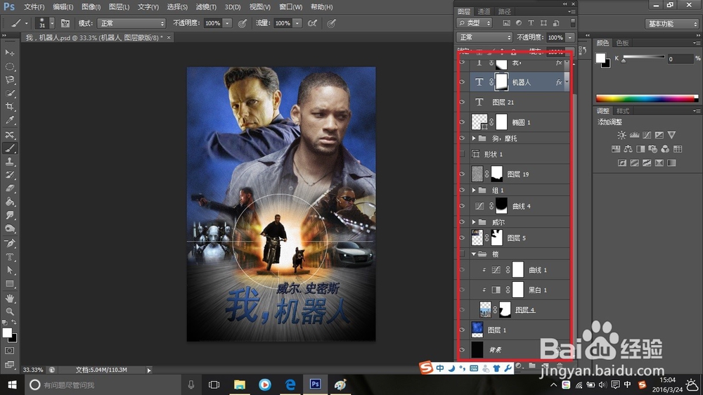The width and height of the screenshot is (703, 395).
Task: Open the options bar opacity dropdown arrow
Action: coord(227,23)
